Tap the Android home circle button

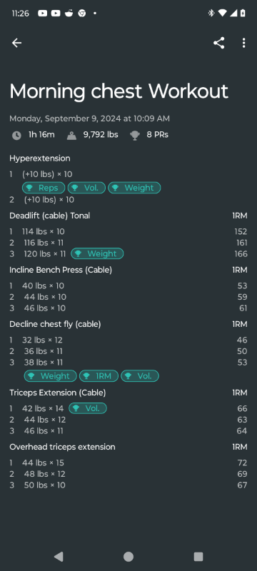128,557
